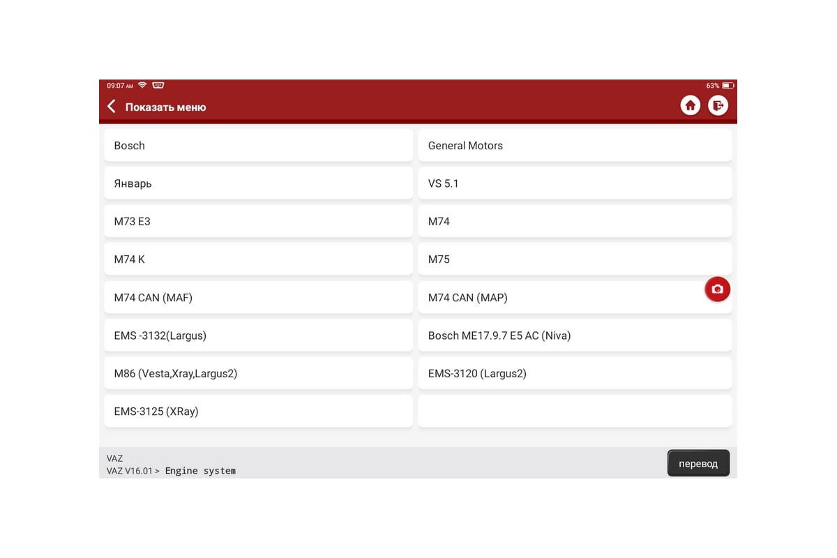Image resolution: width=837 pixels, height=558 pixels.
Task: Tap the Показать меню title
Action: coord(165,107)
